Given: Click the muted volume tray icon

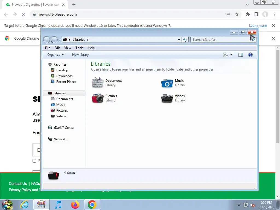Looking at the screenshot, I should pyautogui.click(x=252, y=205).
